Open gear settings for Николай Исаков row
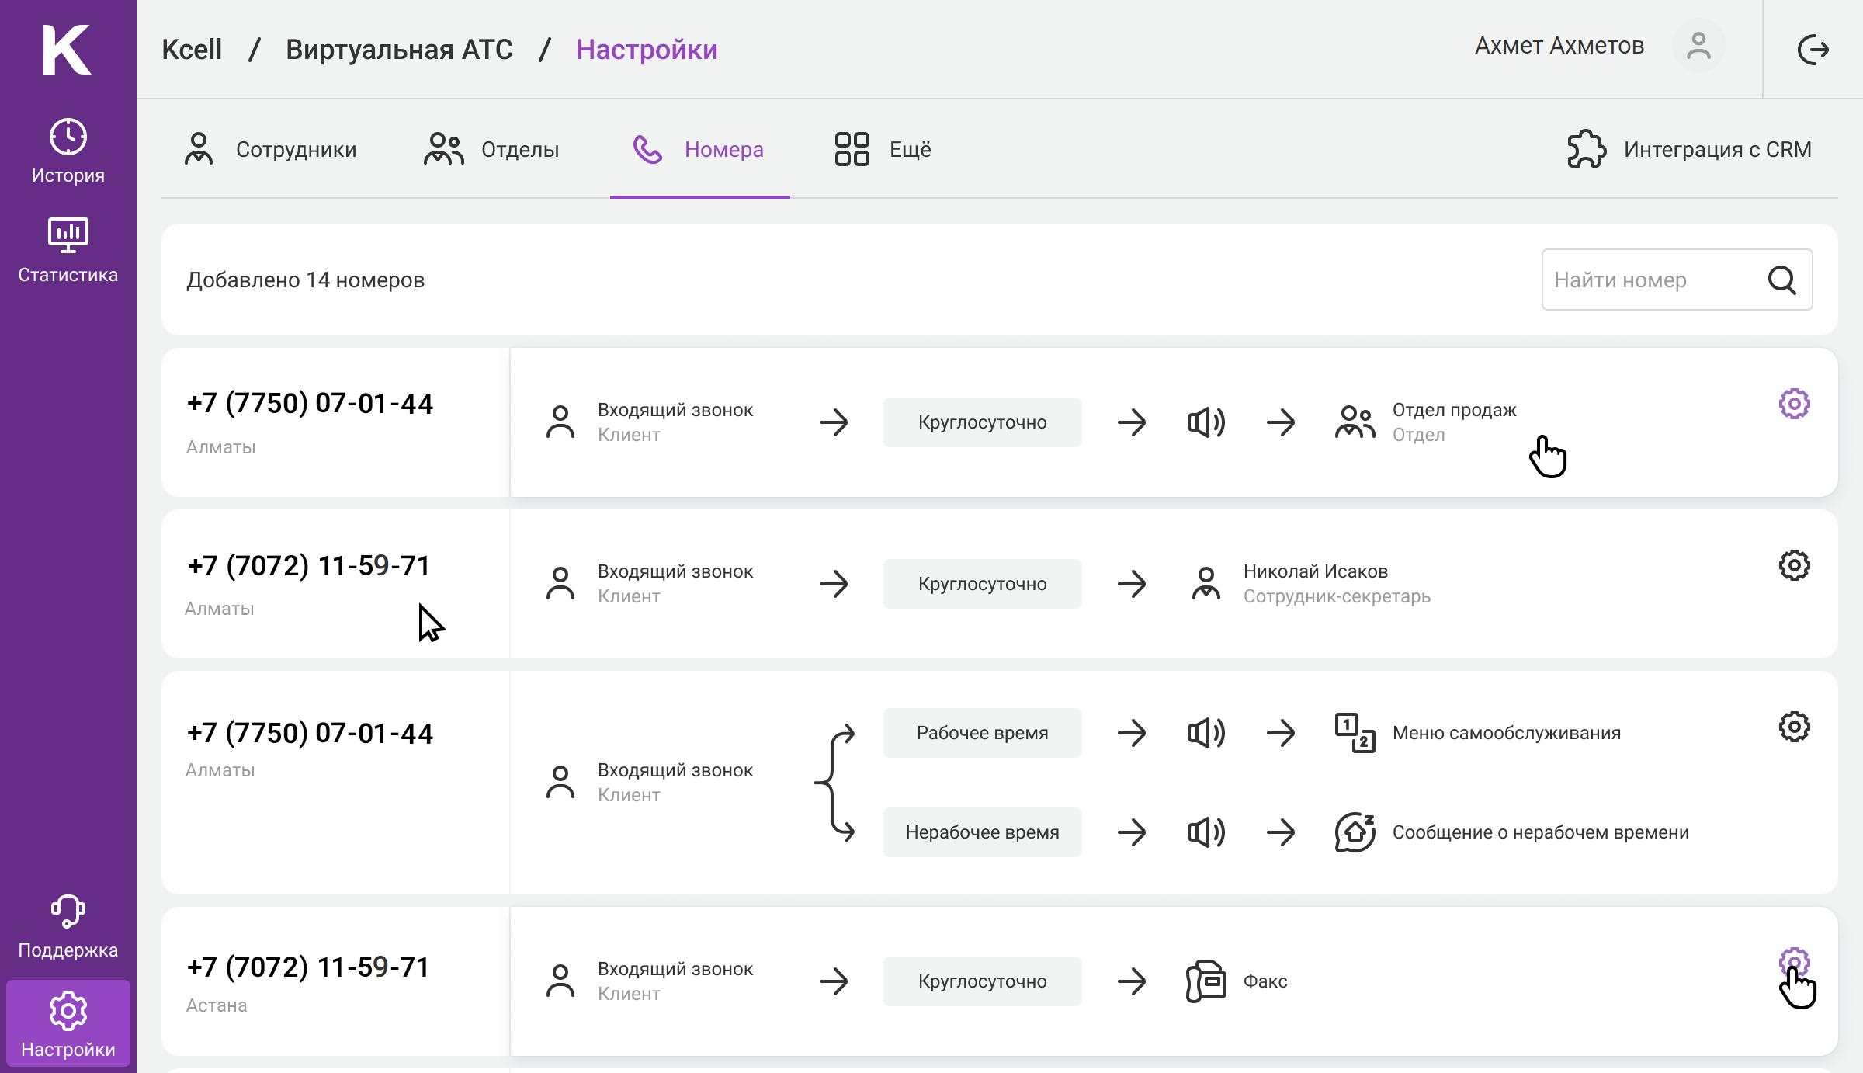 [x=1795, y=565]
